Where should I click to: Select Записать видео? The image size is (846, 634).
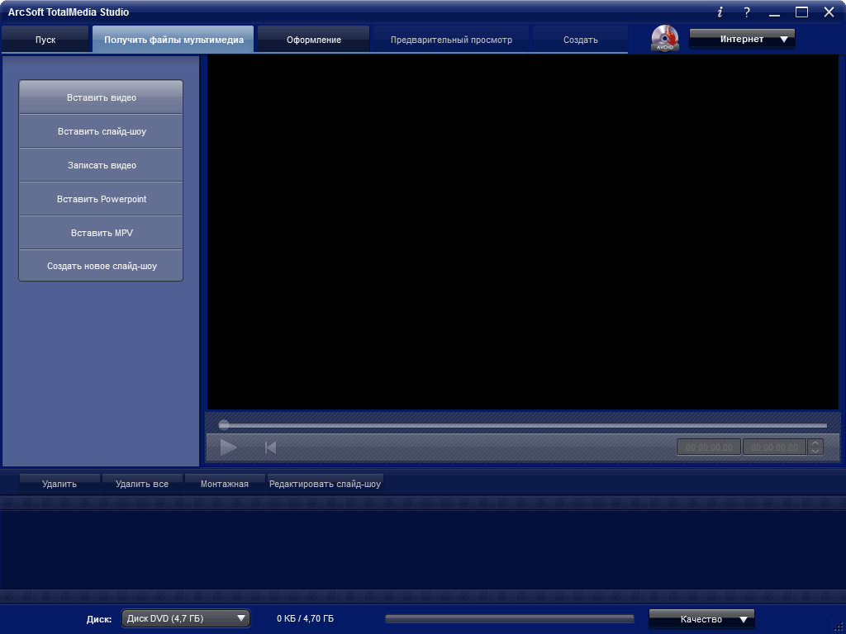101,165
